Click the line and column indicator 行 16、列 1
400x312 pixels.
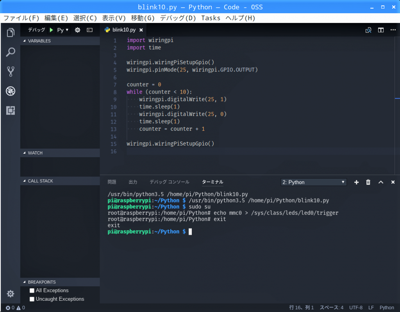[x=301, y=308]
